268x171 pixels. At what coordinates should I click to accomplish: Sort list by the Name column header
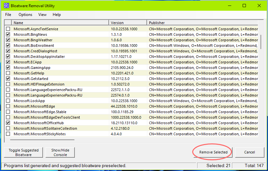(x=60, y=23)
